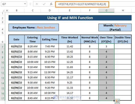Select date cell 02/07/22
The width and height of the screenshot is (135, 104).
(17, 77)
